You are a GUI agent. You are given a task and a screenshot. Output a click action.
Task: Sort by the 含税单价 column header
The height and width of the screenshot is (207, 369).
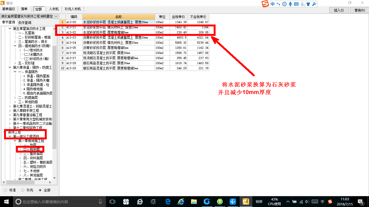pos(178,17)
